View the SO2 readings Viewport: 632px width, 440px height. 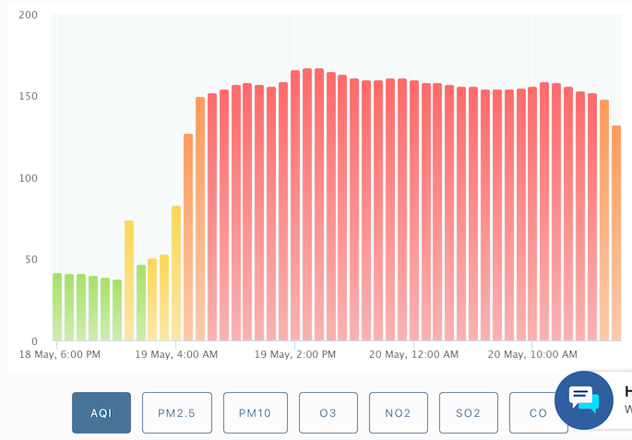[469, 413]
